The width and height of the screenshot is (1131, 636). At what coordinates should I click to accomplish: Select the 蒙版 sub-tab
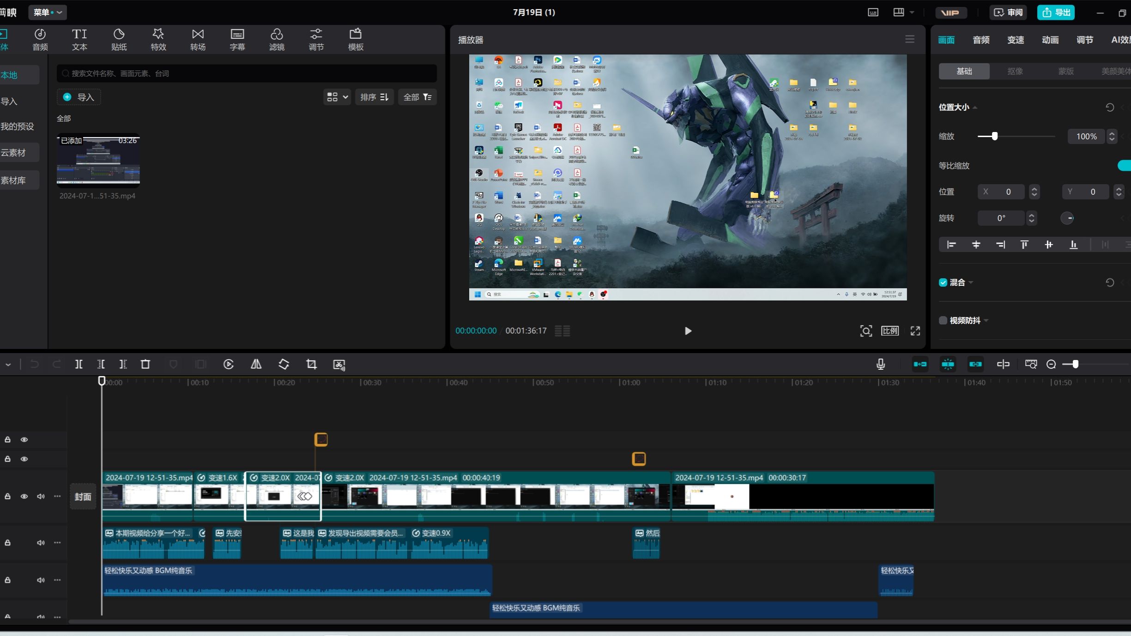pos(1066,71)
